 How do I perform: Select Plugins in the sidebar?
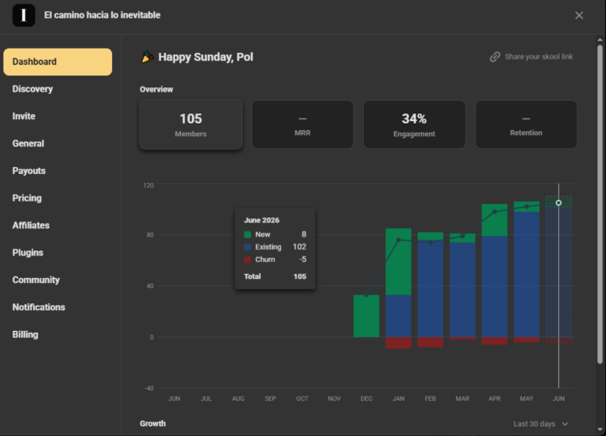28,253
